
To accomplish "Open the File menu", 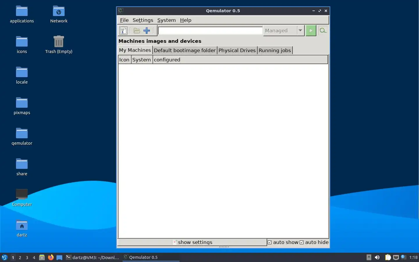I will point(124,20).
